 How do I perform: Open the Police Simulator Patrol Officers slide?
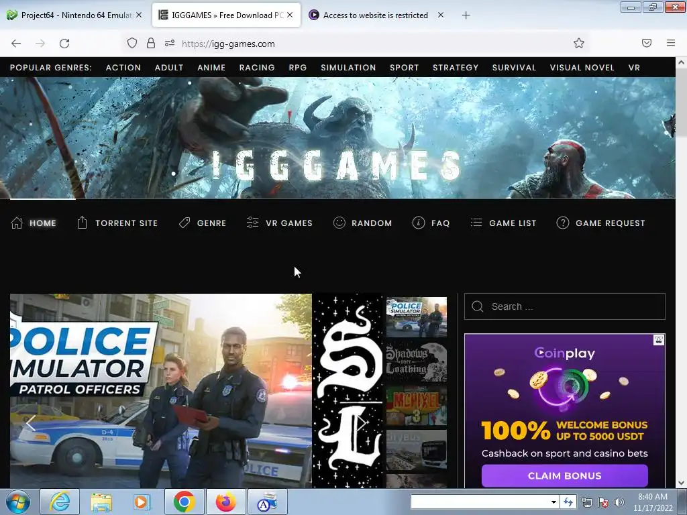(x=161, y=391)
